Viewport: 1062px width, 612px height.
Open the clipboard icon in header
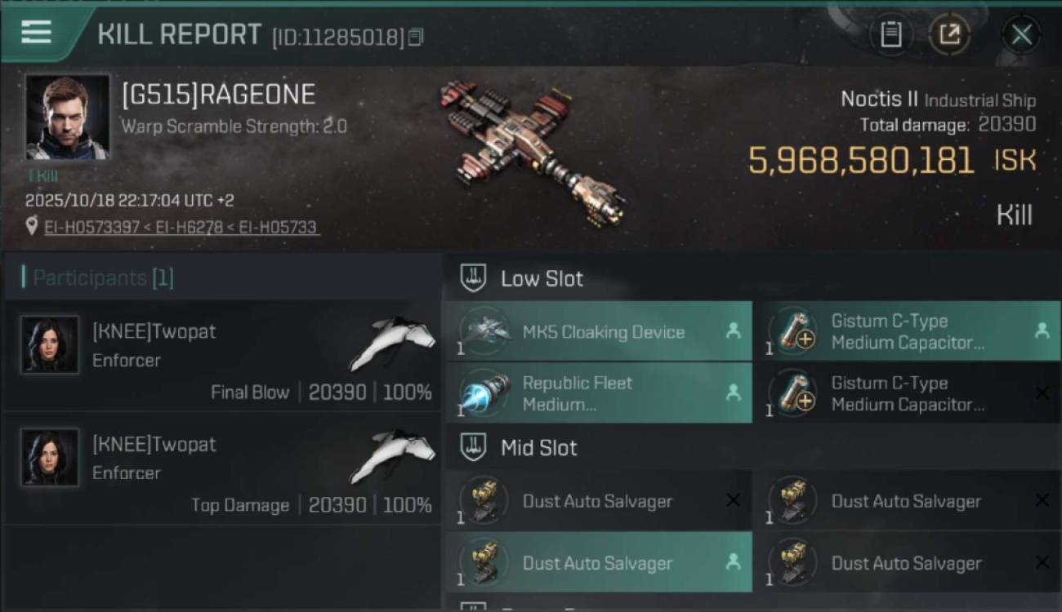(890, 34)
